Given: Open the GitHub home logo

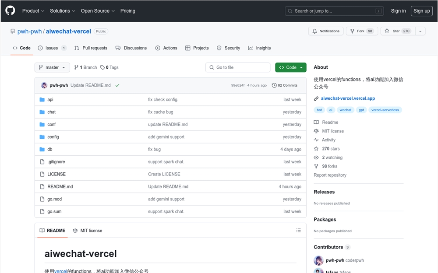Looking at the screenshot, I should pos(10,10).
